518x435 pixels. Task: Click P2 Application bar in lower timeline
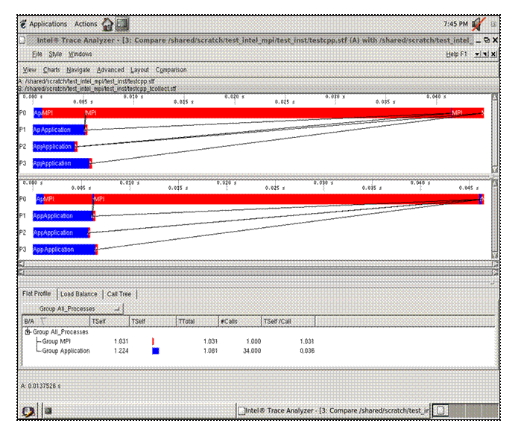(x=60, y=232)
